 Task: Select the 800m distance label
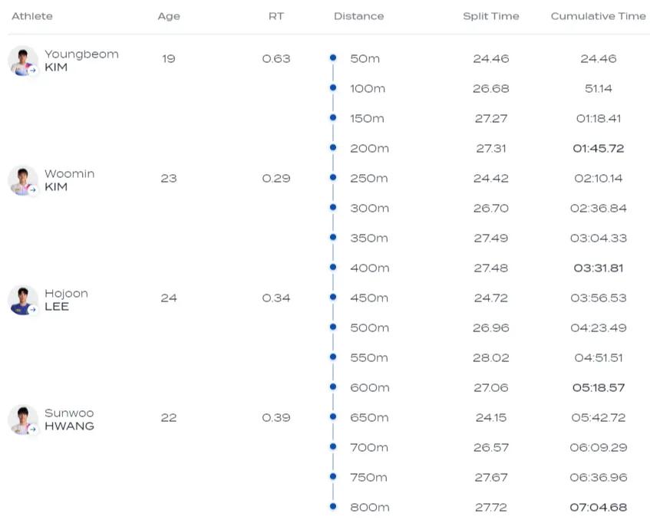pos(370,507)
